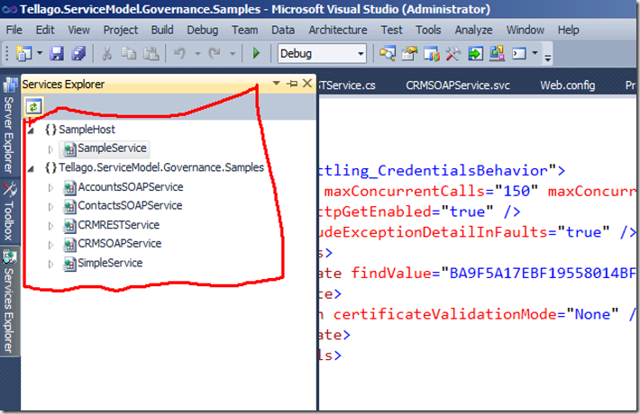Screen dimensions: 640x414
Task: Open the Tools menu
Action: pos(428,31)
